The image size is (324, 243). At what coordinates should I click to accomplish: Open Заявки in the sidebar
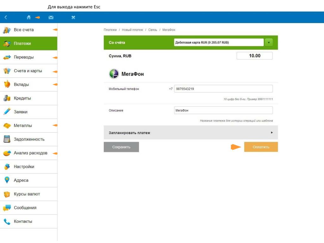click(29, 112)
